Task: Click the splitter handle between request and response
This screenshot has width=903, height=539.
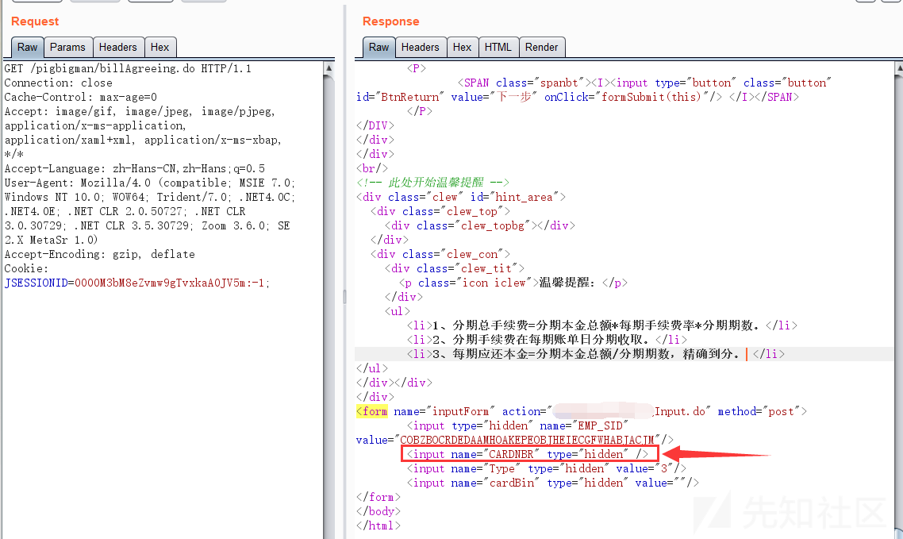Action: click(x=344, y=296)
